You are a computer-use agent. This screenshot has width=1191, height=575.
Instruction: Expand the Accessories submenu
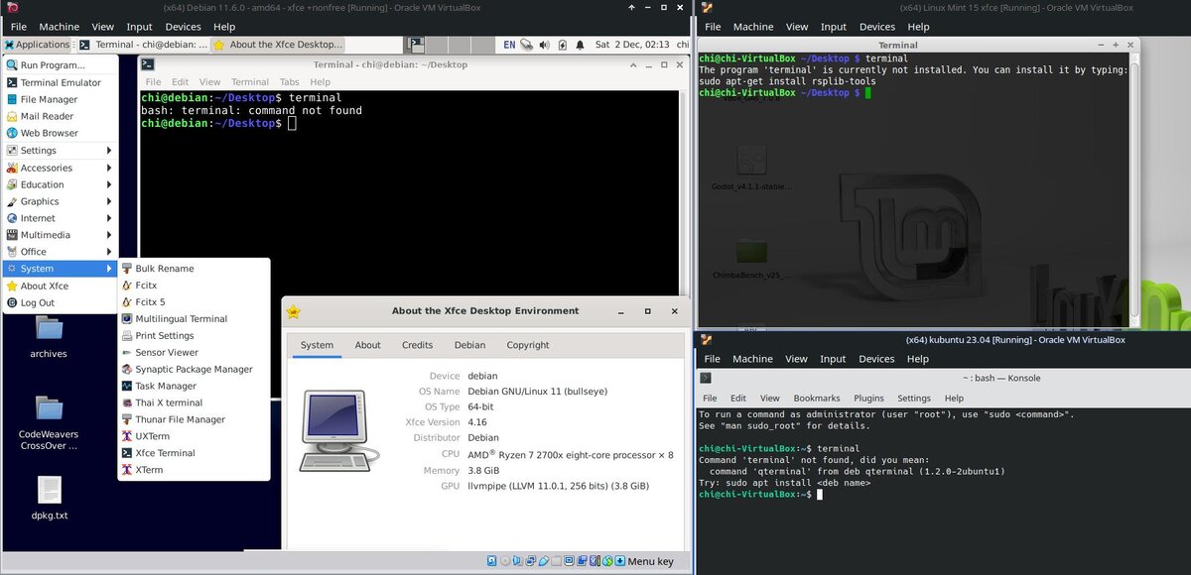[61, 168]
